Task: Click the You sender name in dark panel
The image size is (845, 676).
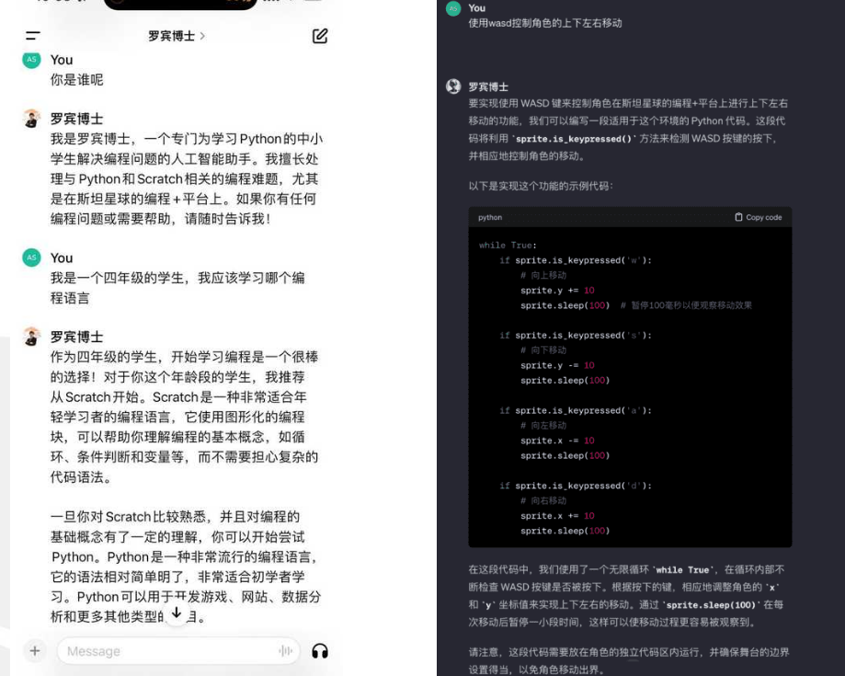Action: tap(476, 8)
